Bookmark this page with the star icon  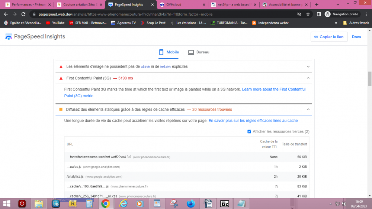click(308, 14)
